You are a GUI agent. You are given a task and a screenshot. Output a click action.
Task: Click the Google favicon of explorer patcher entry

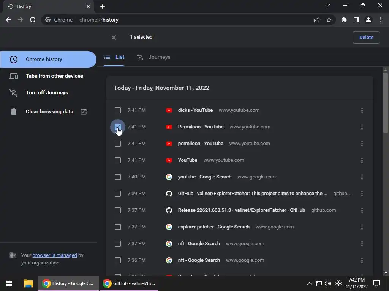pyautogui.click(x=169, y=227)
